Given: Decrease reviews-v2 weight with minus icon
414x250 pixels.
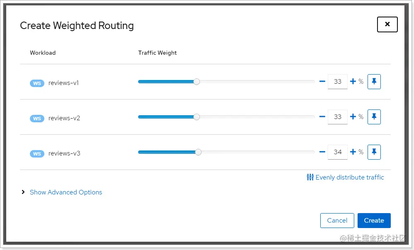Looking at the screenshot, I should (322, 117).
